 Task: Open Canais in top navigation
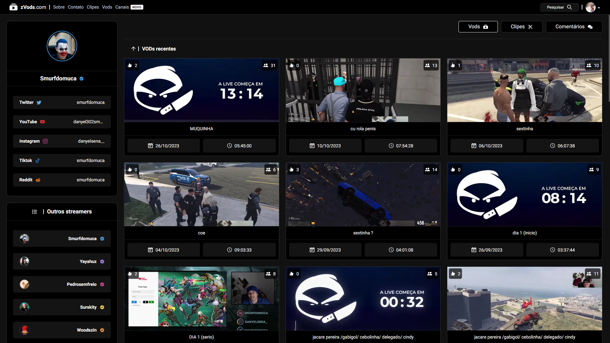[122, 7]
